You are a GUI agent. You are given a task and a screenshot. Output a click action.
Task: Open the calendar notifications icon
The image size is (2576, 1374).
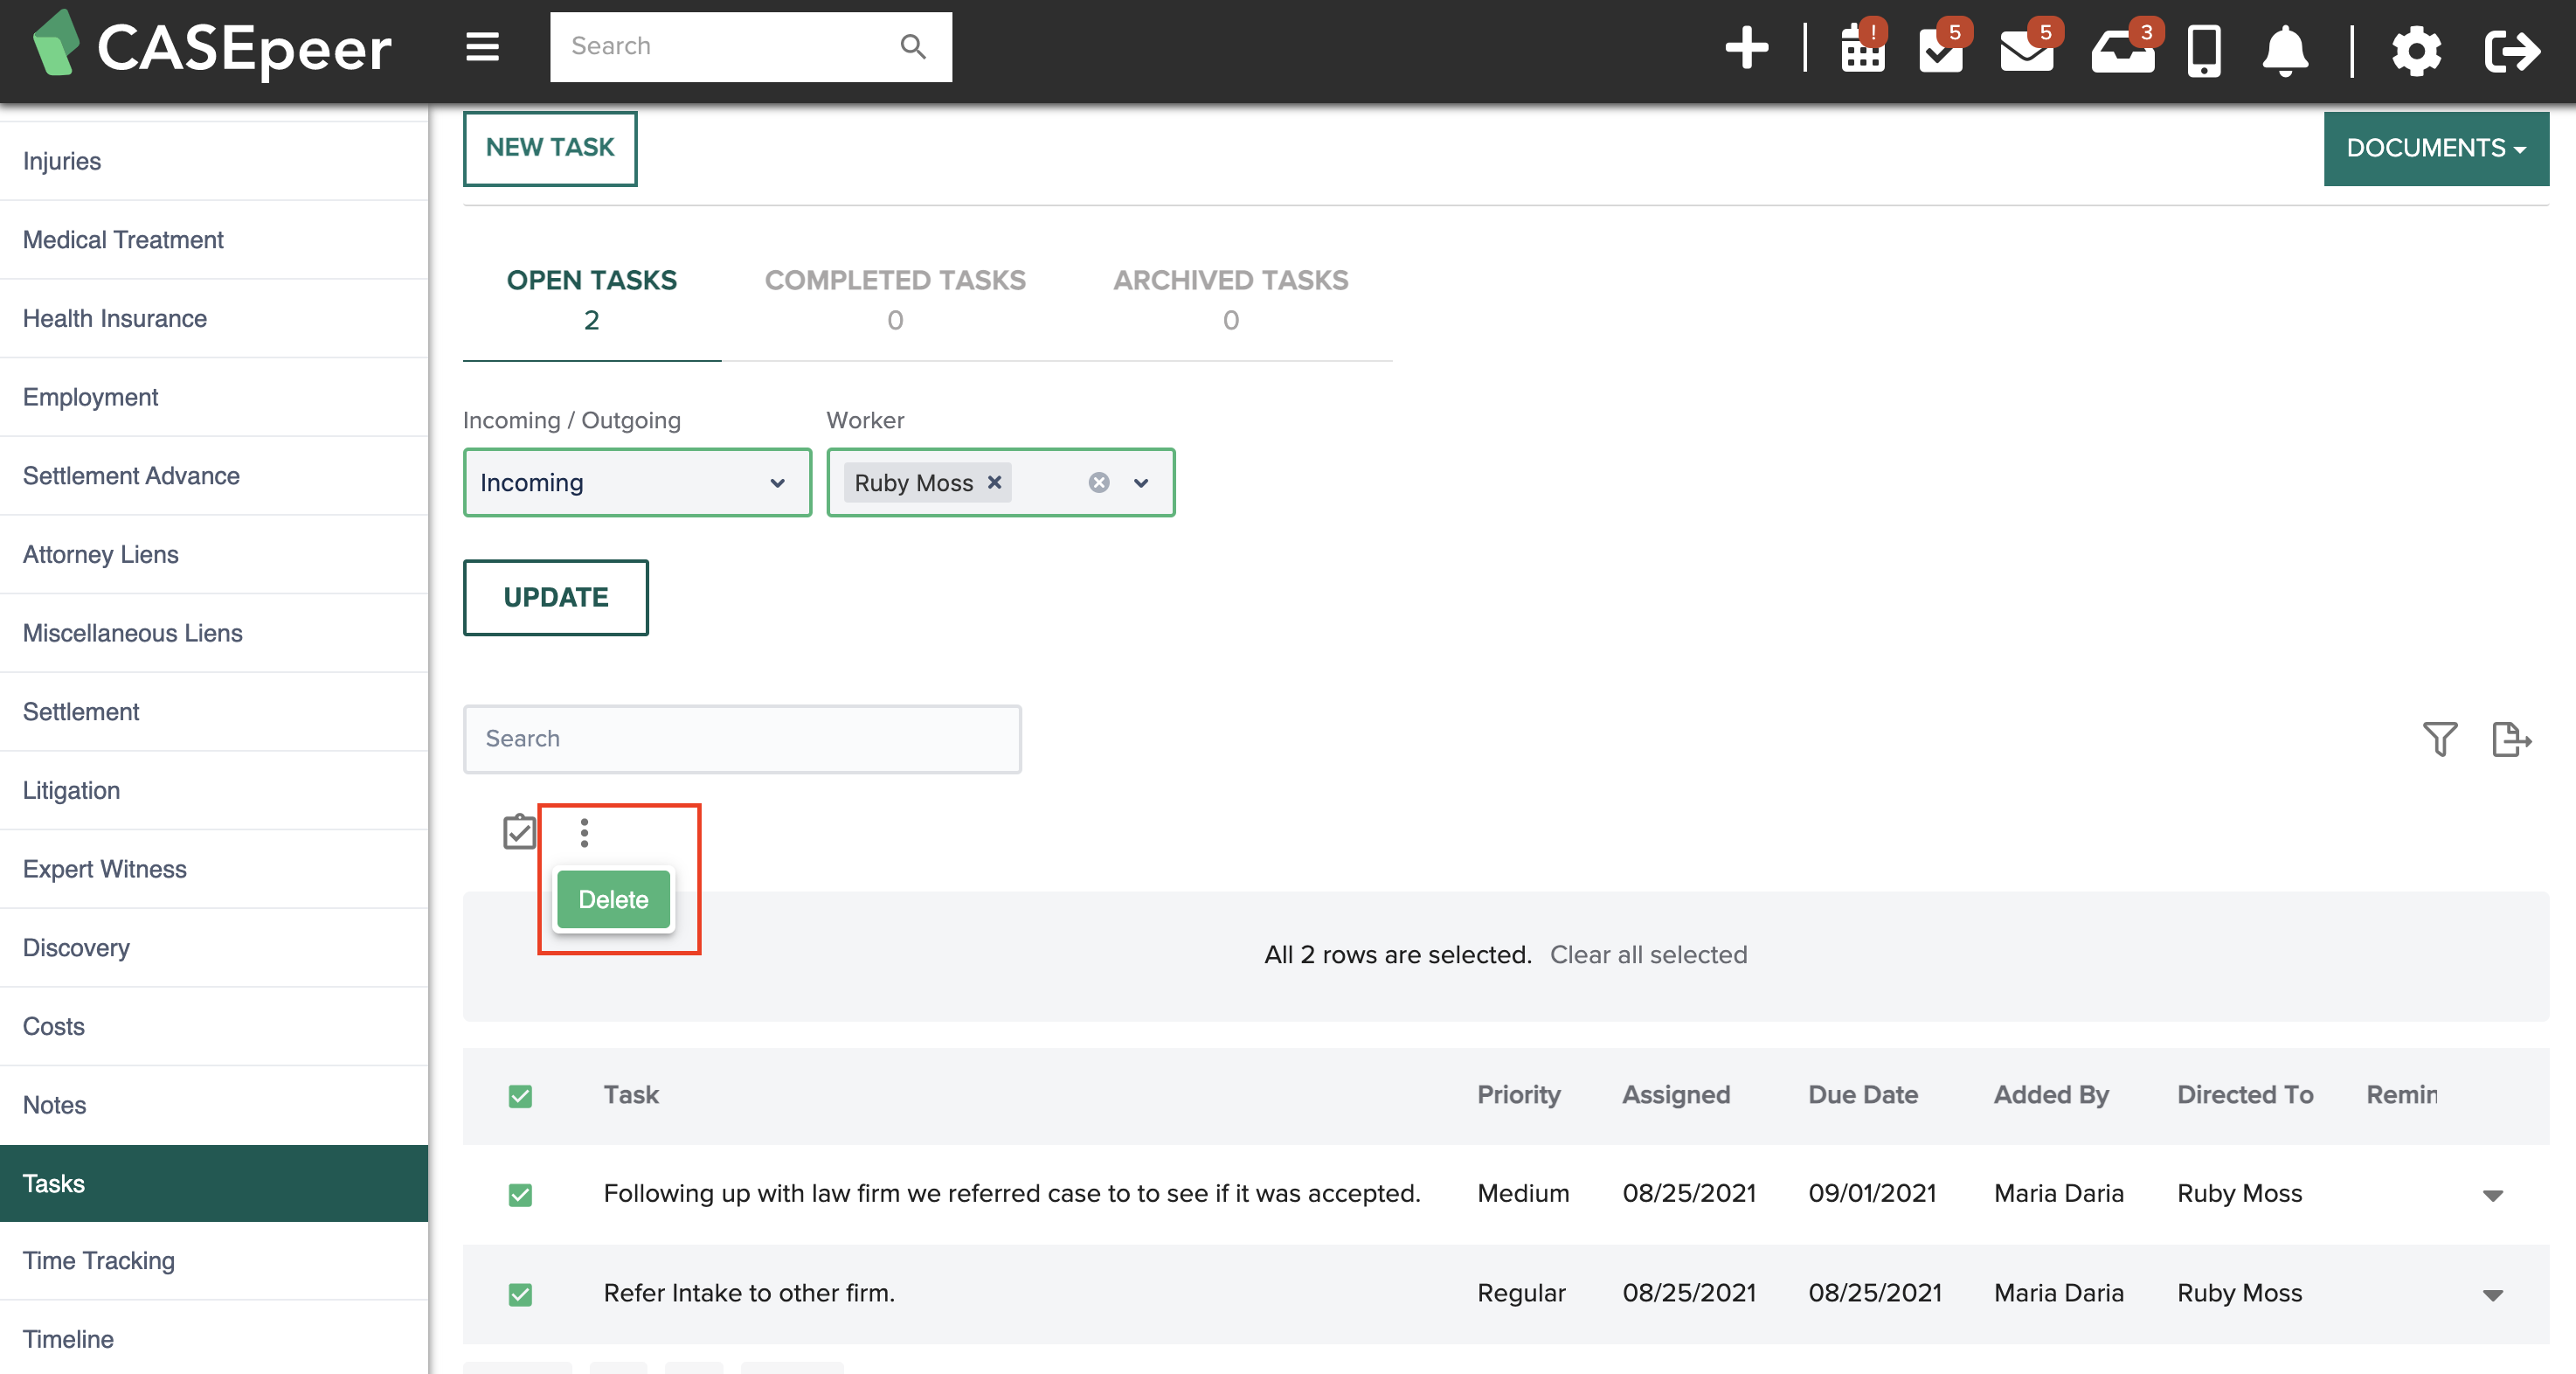[1862, 51]
